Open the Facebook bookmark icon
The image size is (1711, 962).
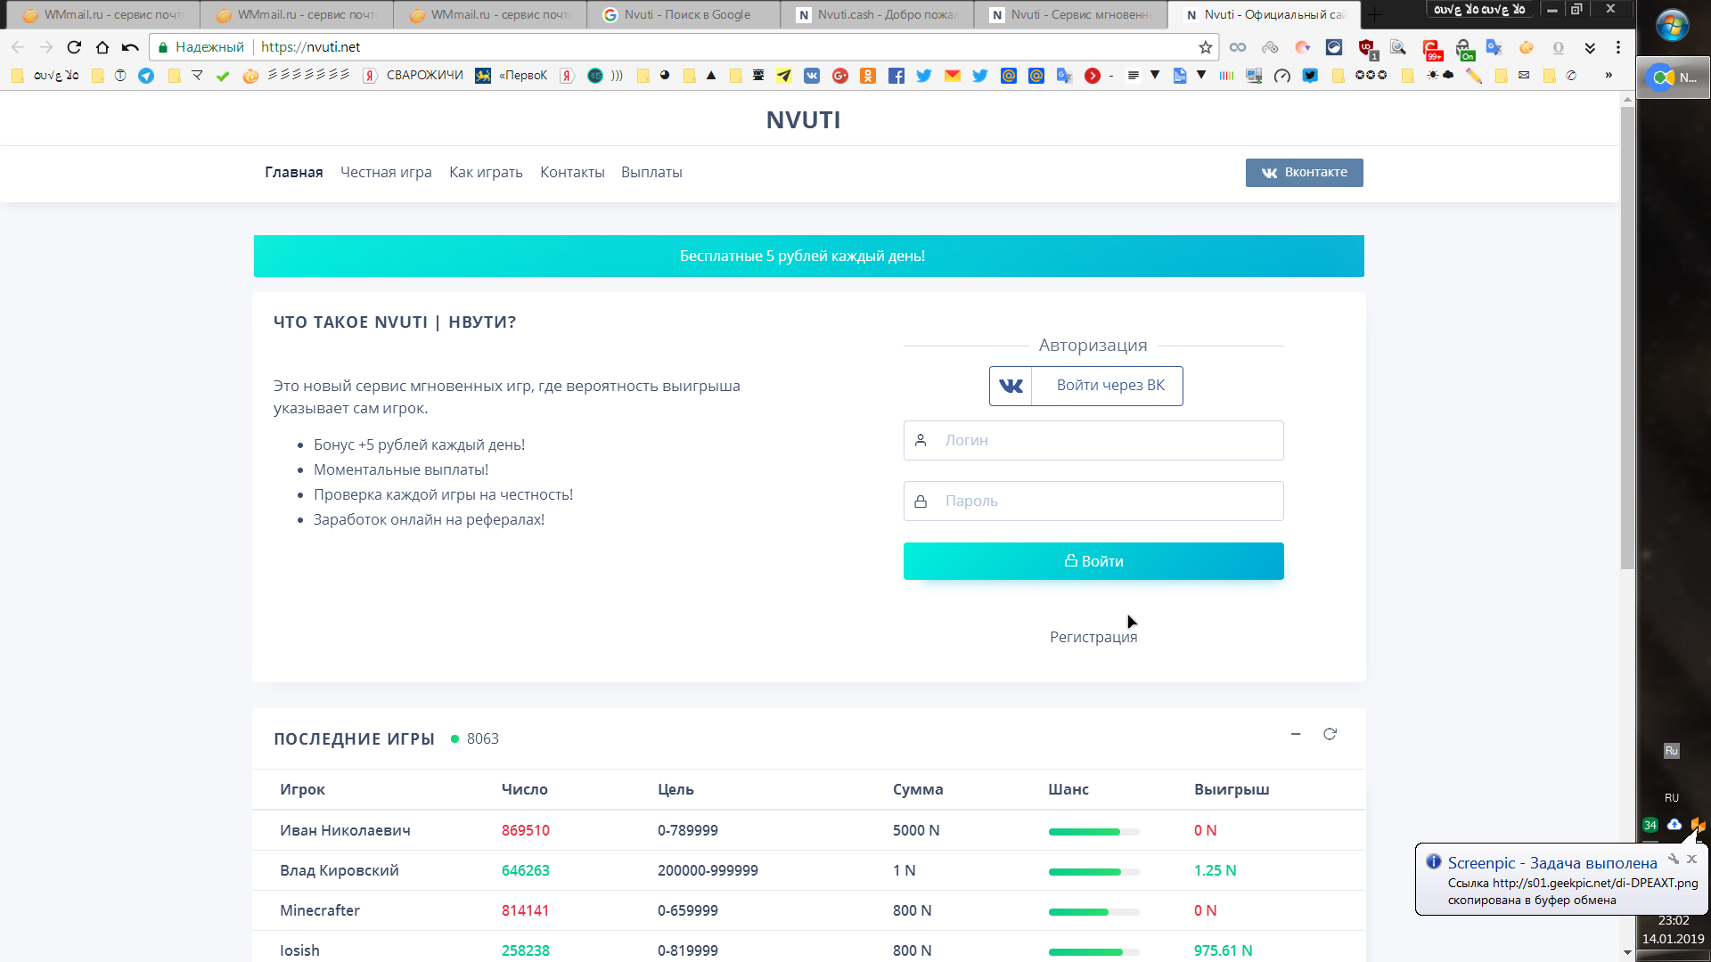coord(896,76)
